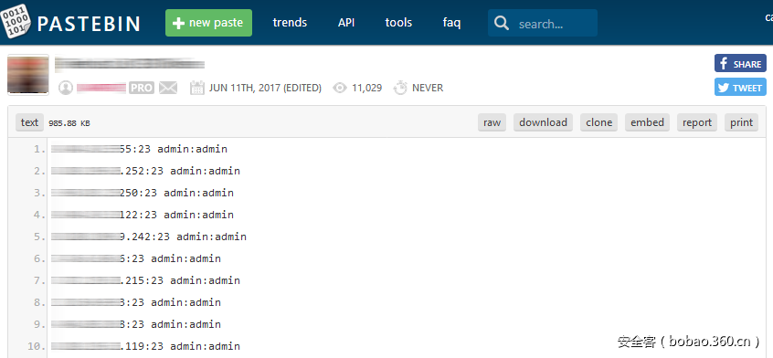Click the blurred paste title
Viewport: 773px width, 358px height.
tap(129, 64)
